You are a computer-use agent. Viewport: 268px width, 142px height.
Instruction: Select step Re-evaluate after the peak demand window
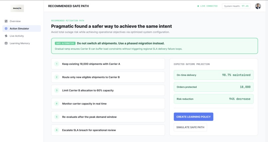click(108, 117)
